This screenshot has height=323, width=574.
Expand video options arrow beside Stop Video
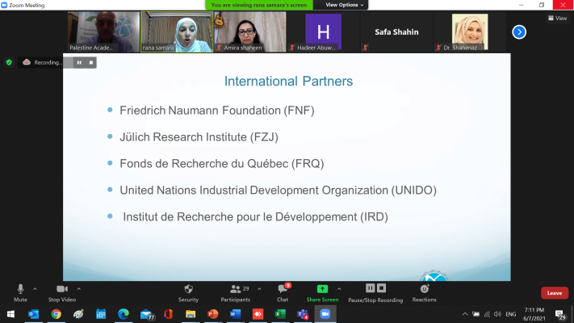[78, 287]
